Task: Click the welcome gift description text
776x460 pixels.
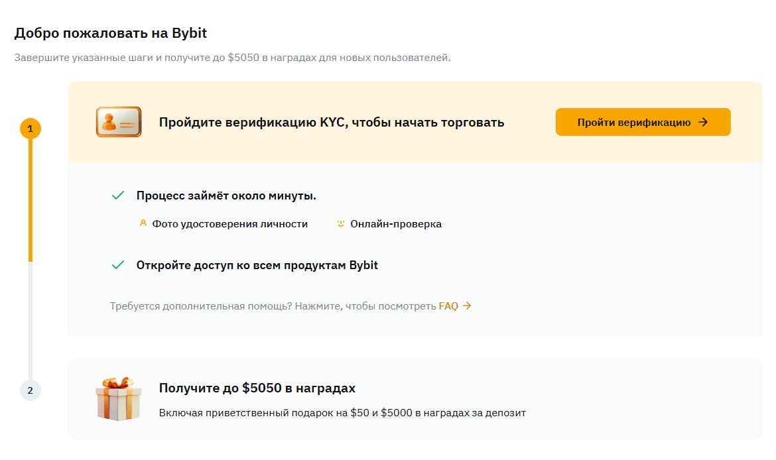Action: click(x=342, y=413)
